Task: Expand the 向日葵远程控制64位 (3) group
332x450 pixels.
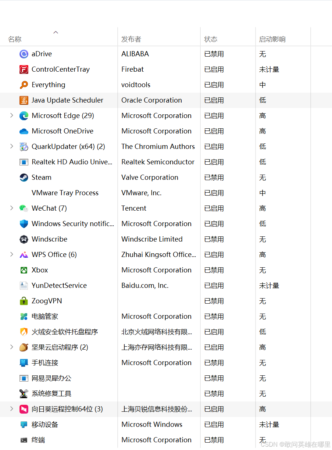Action: tap(11, 409)
